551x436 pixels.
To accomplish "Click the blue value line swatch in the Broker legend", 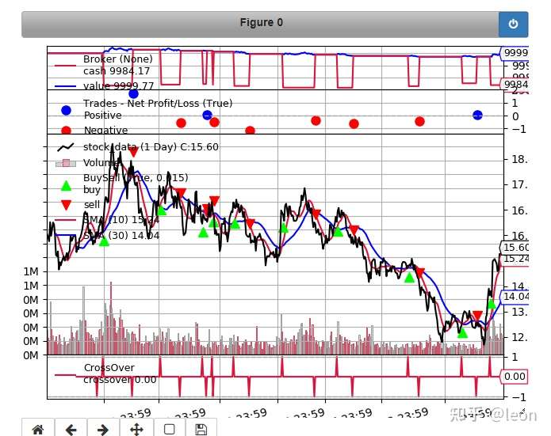I will coord(65,86).
